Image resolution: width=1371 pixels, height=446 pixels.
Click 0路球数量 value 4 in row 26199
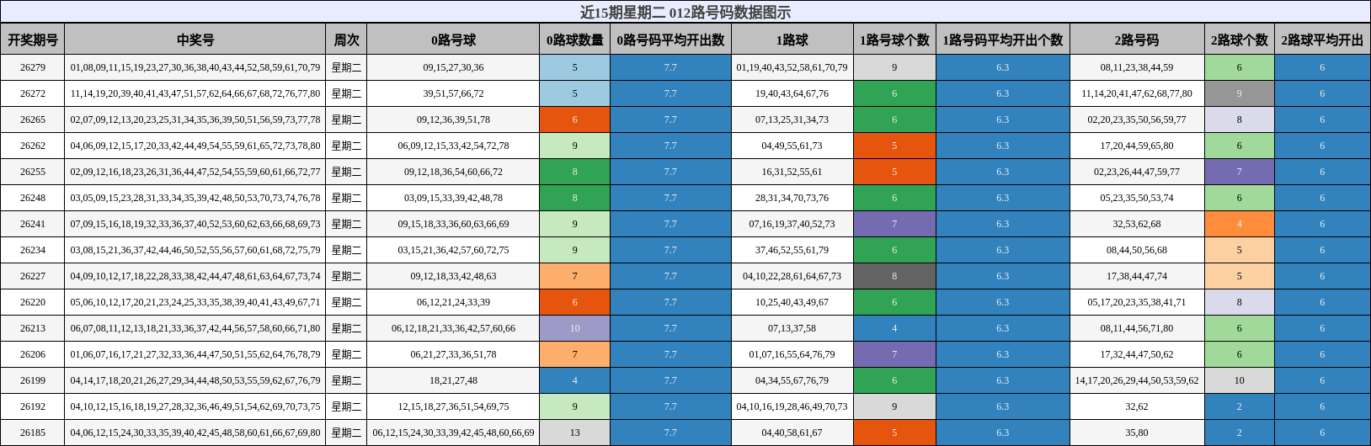point(575,380)
